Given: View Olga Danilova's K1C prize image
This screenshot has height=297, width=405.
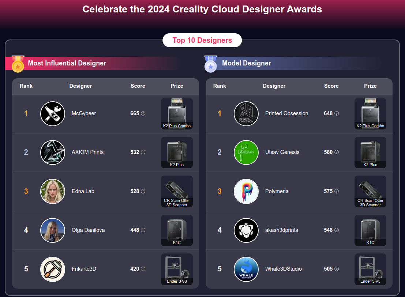Looking at the screenshot, I should 177,230.
